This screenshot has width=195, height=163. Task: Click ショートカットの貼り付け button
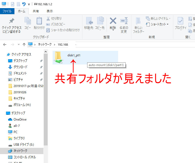63,30
